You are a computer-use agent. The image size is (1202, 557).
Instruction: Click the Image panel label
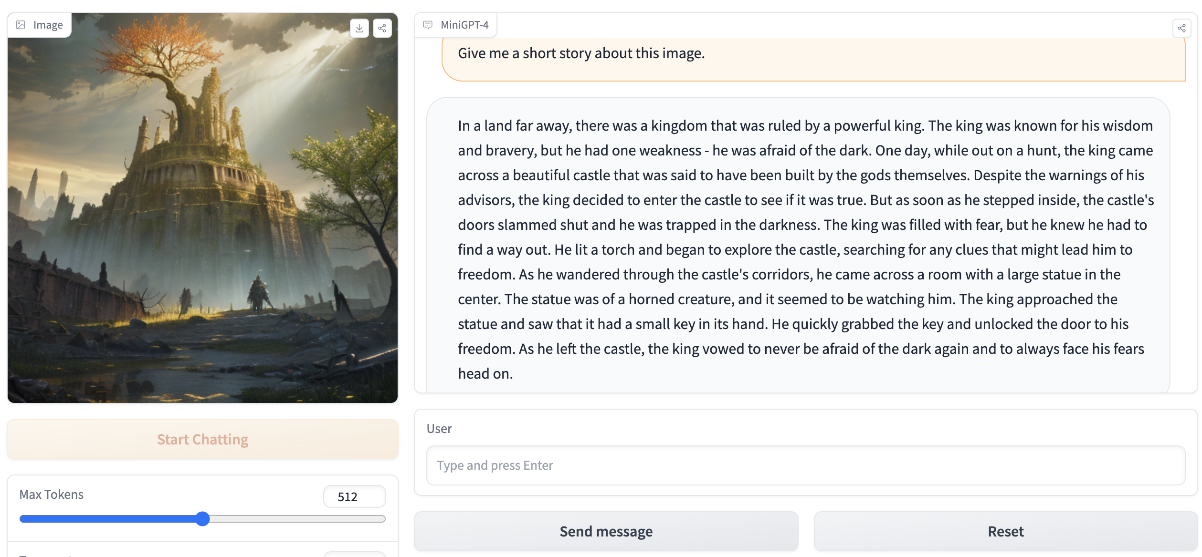tap(48, 24)
